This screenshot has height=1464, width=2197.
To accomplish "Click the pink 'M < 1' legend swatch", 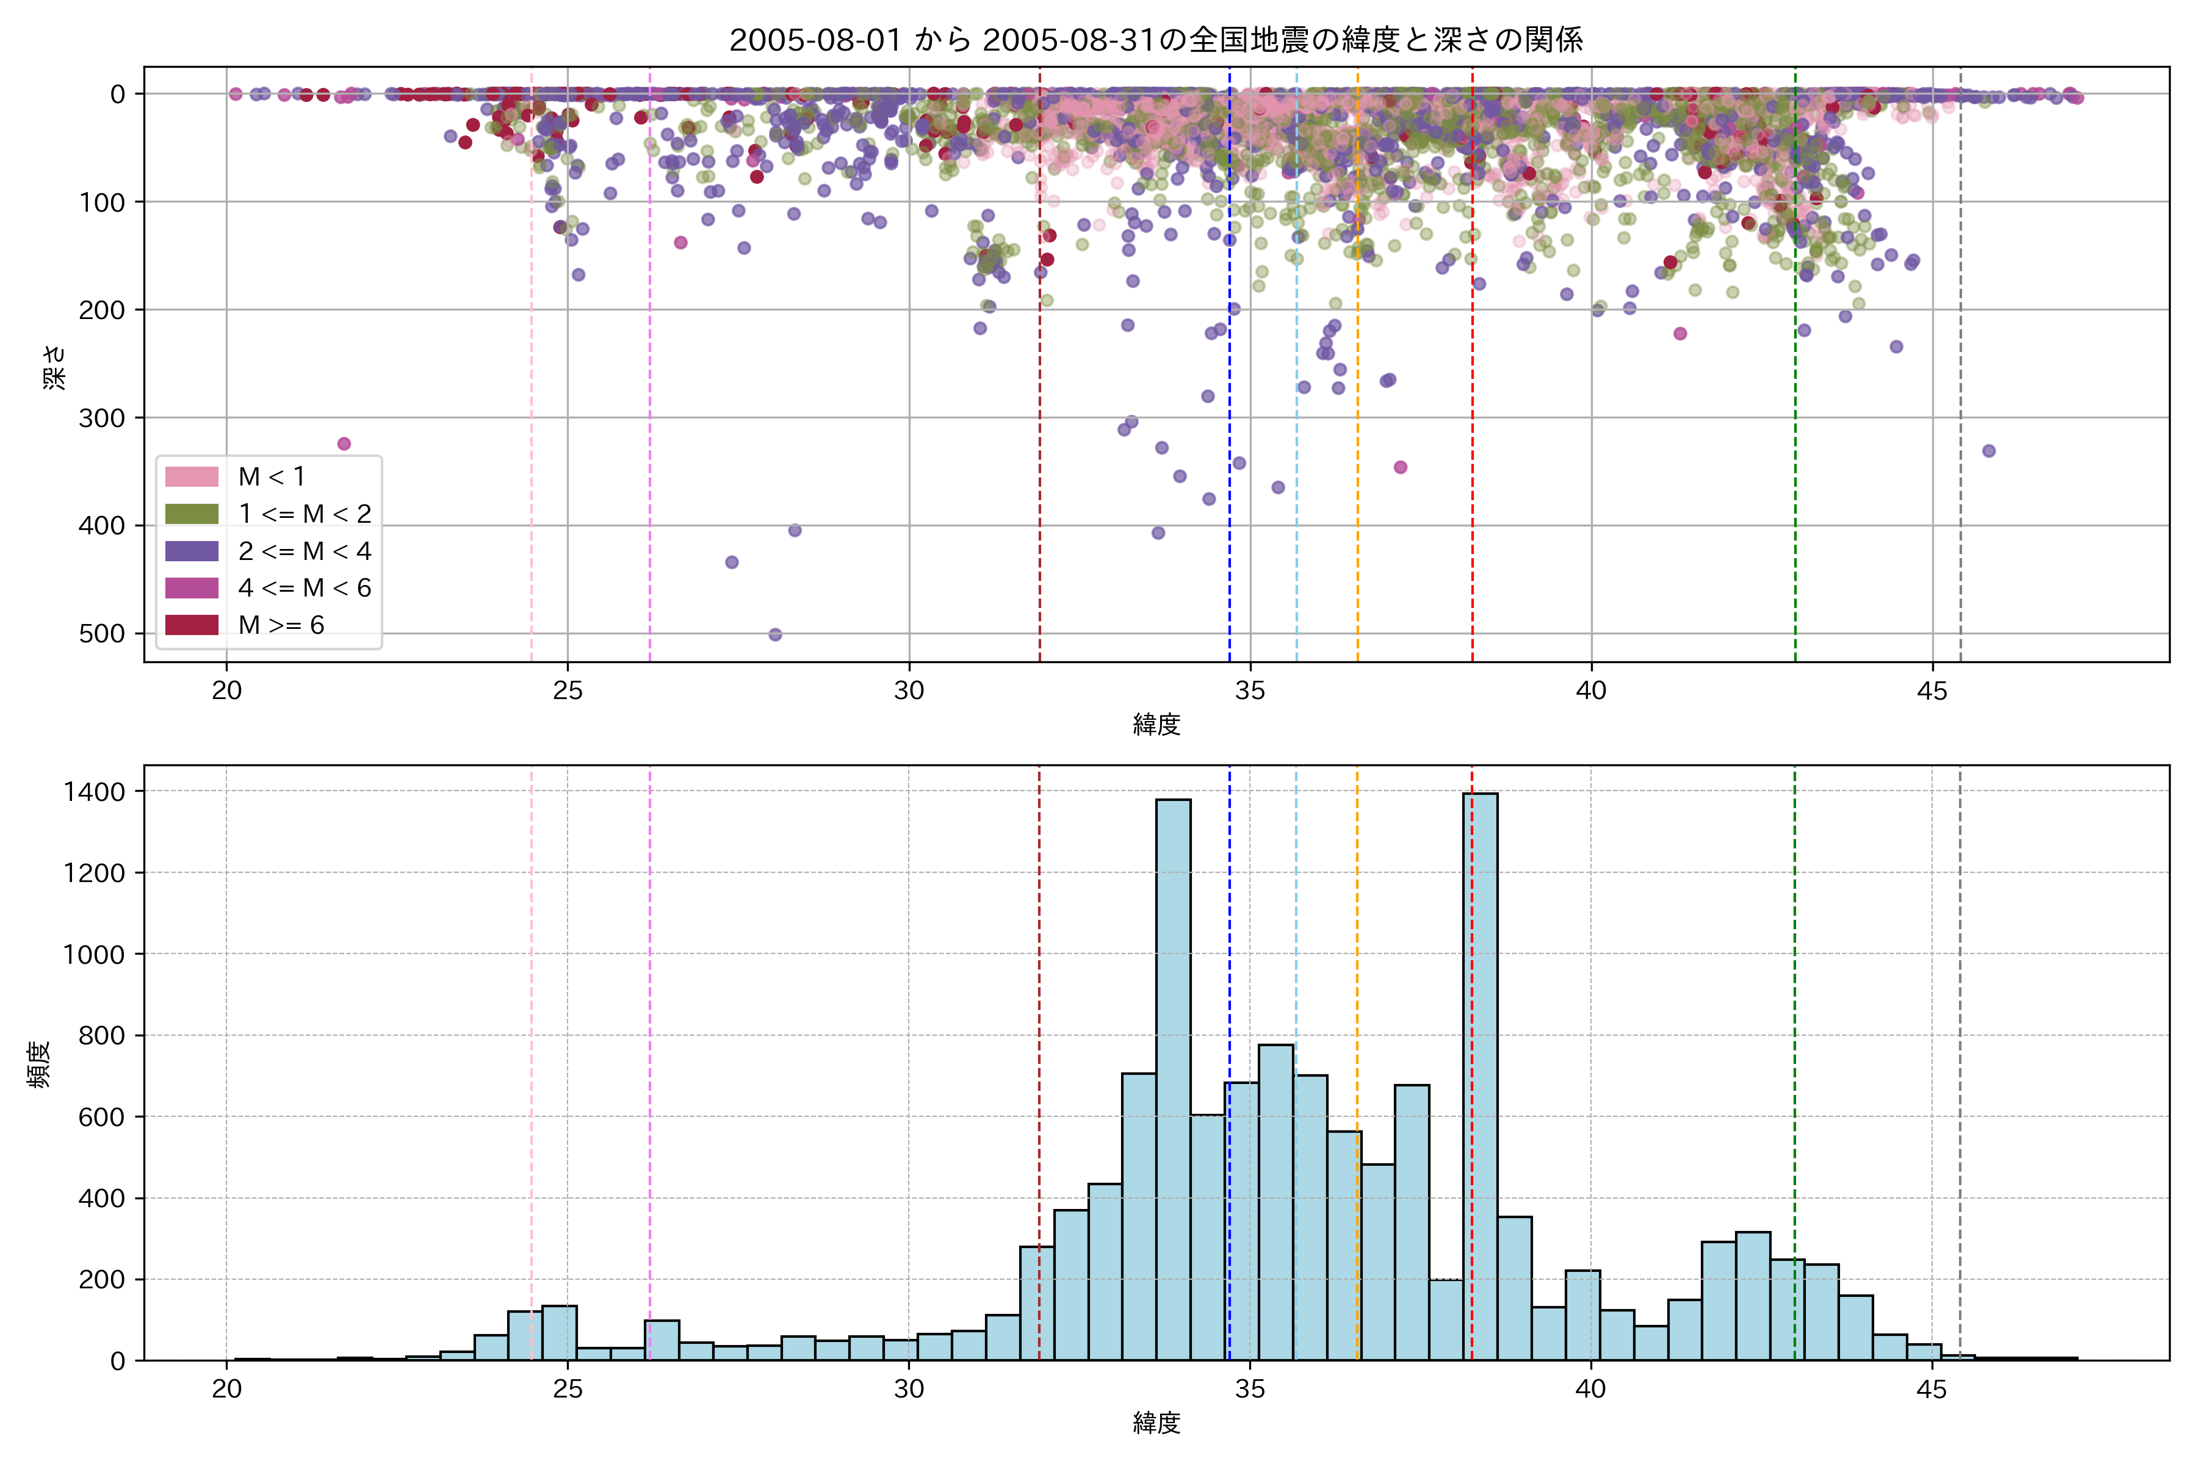I will tap(192, 477).
